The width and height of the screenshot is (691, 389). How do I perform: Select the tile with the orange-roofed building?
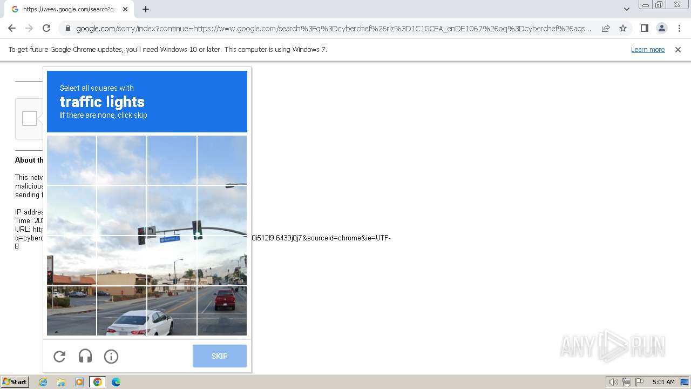[71, 260]
